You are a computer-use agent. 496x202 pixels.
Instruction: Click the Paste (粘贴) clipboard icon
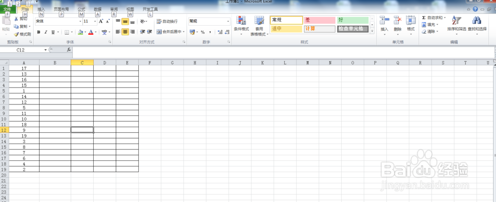pos(5,21)
